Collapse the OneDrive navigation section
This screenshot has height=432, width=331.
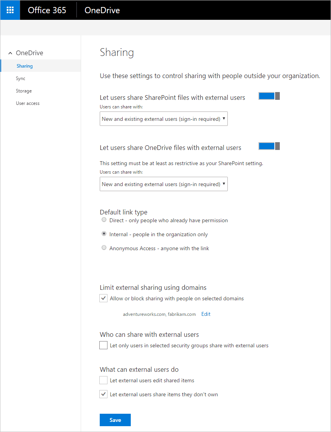pos(10,52)
